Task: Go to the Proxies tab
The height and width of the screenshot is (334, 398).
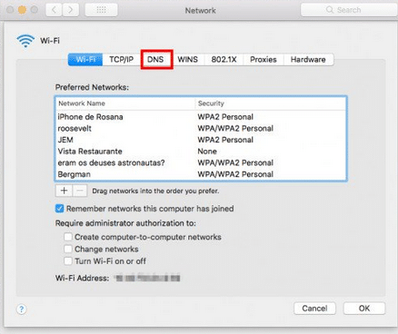Action: (x=264, y=59)
